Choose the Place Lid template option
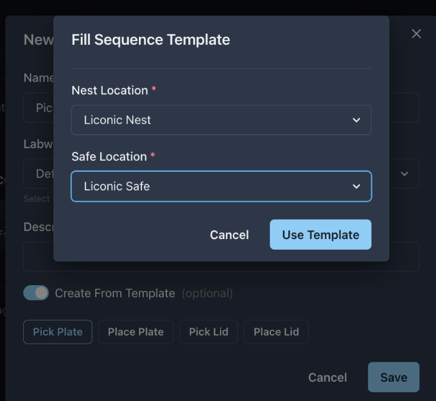The image size is (436, 401). (x=276, y=332)
